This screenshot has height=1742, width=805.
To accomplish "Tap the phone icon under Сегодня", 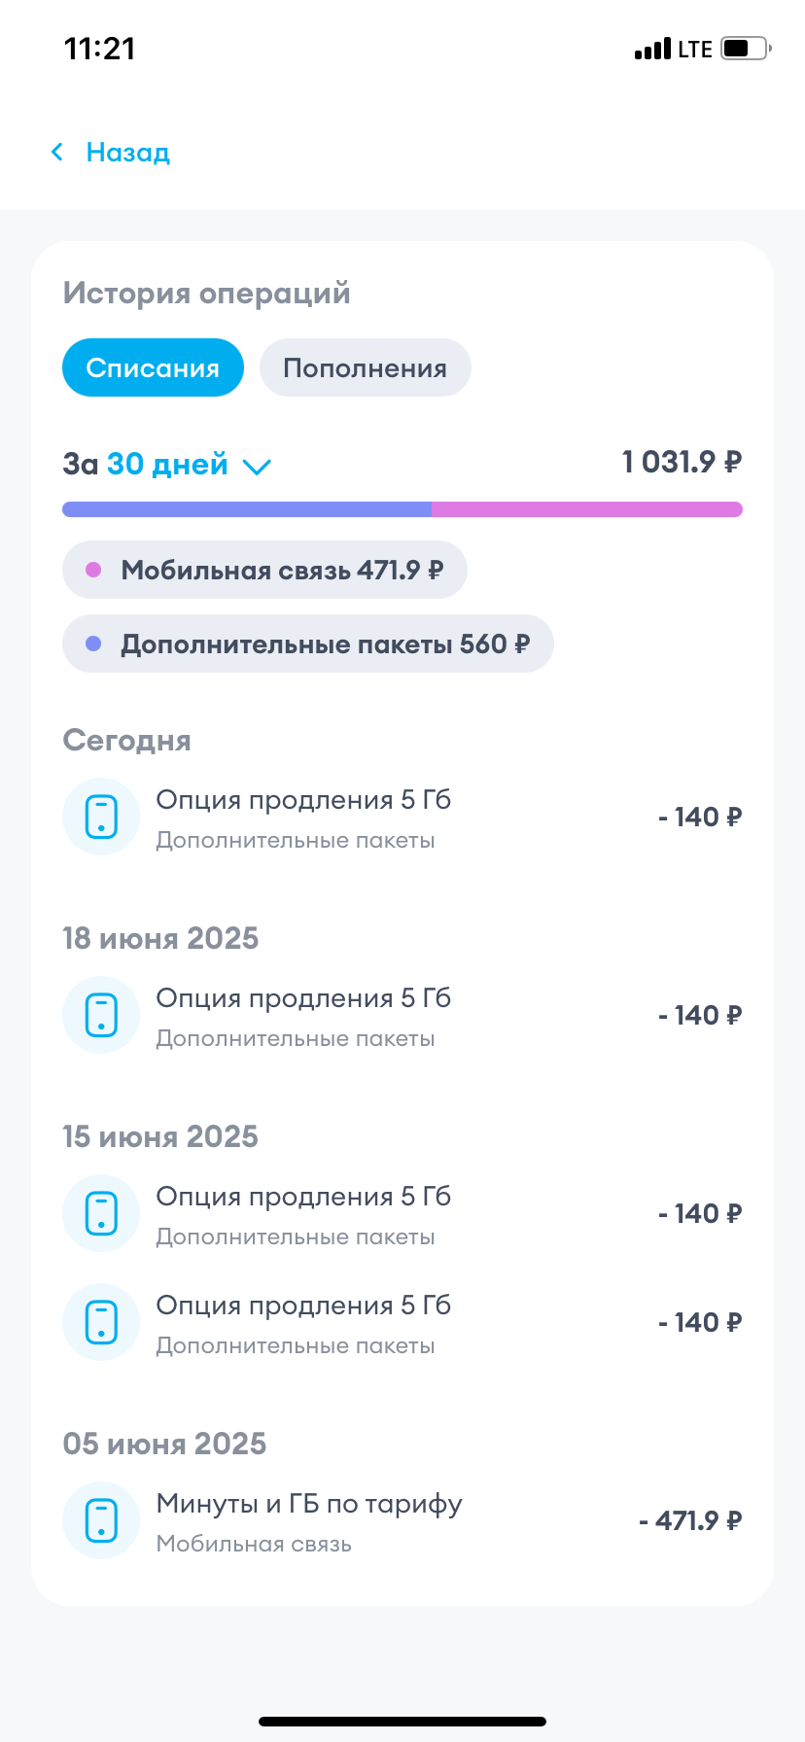I will coord(101,817).
